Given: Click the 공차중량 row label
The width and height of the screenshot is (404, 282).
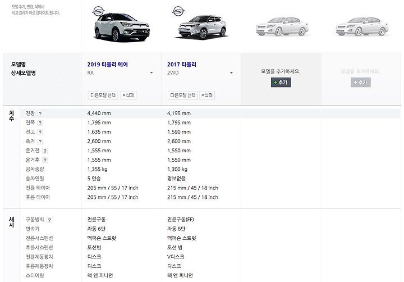Looking at the screenshot, I should click(35, 169).
